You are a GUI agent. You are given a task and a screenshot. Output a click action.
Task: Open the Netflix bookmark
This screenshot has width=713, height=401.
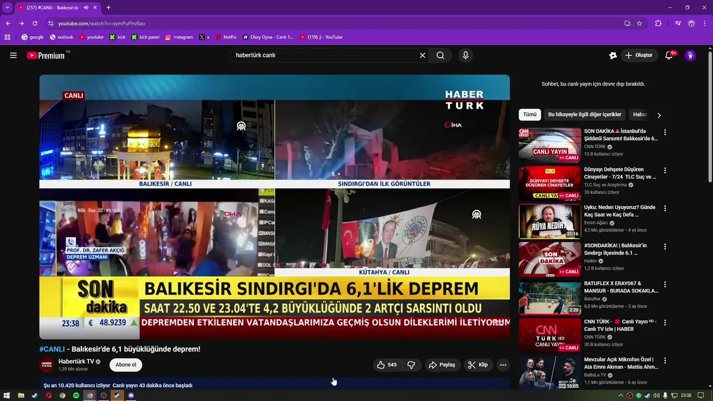pyautogui.click(x=226, y=37)
